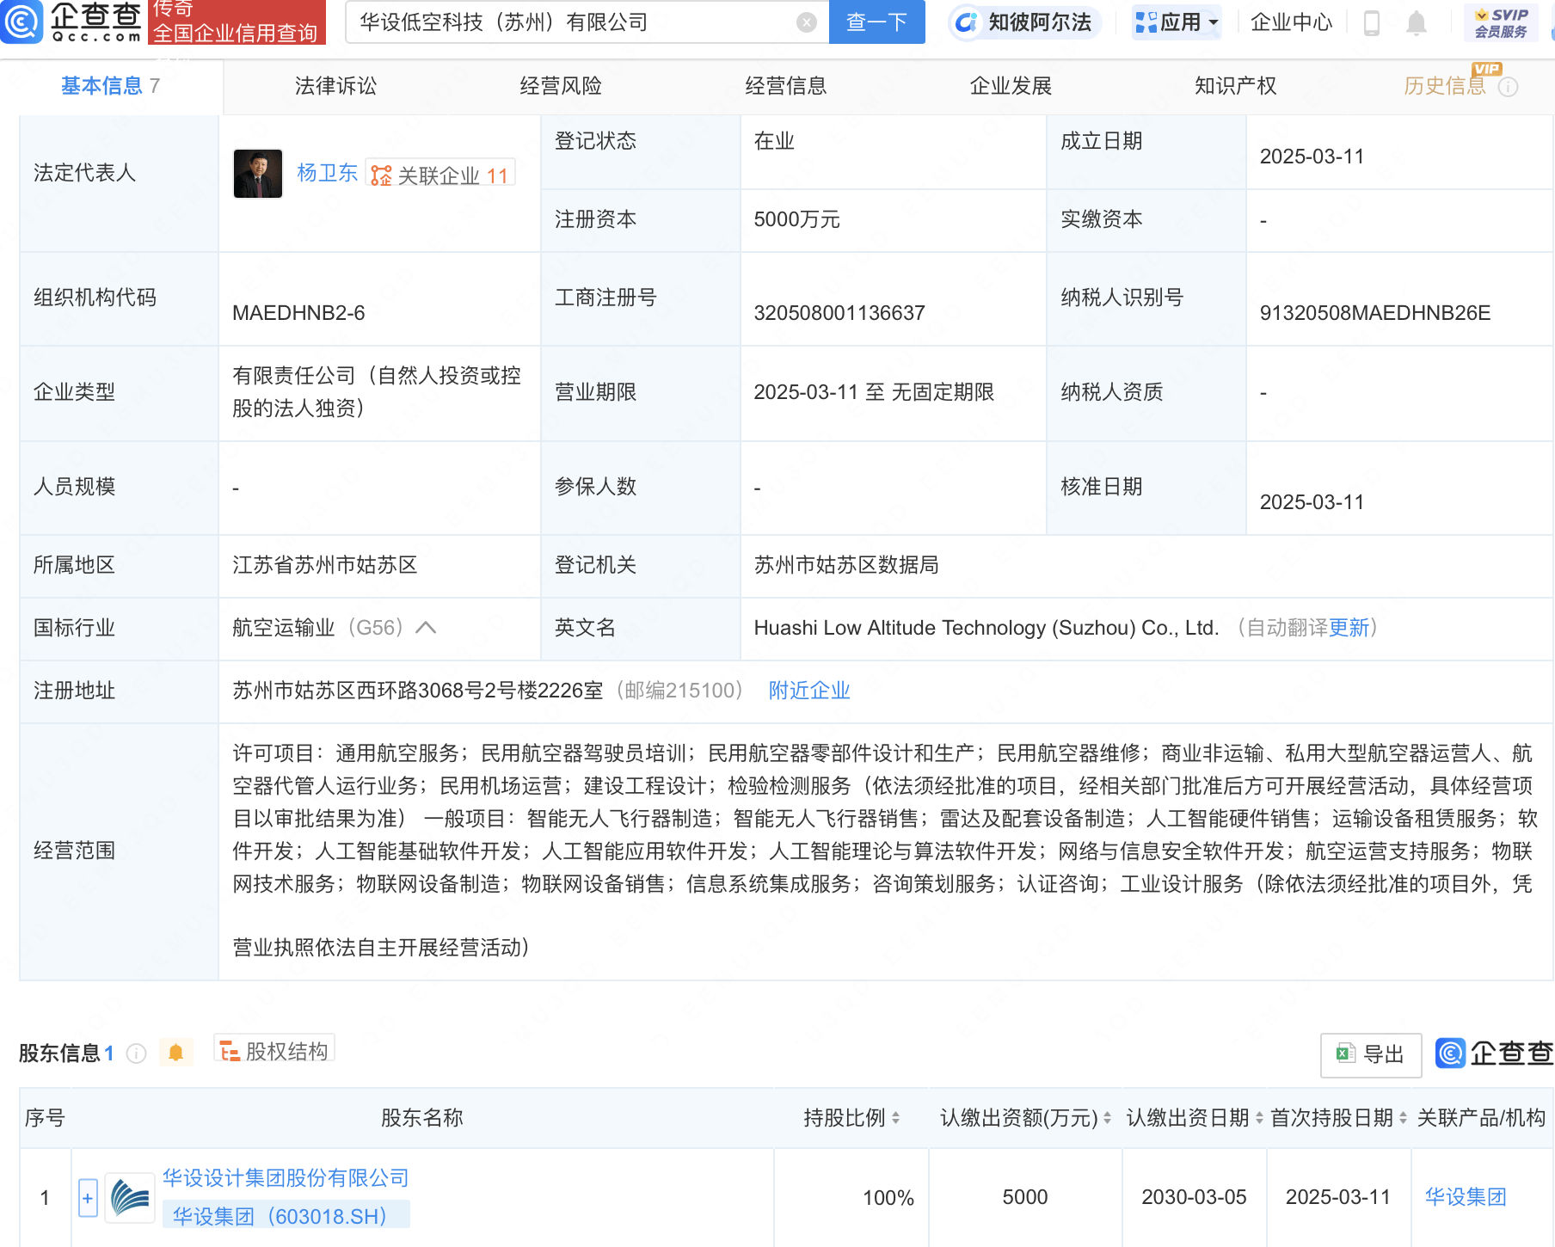Click shareholder monitoring bell icon
The height and width of the screenshot is (1247, 1555).
click(x=175, y=1053)
